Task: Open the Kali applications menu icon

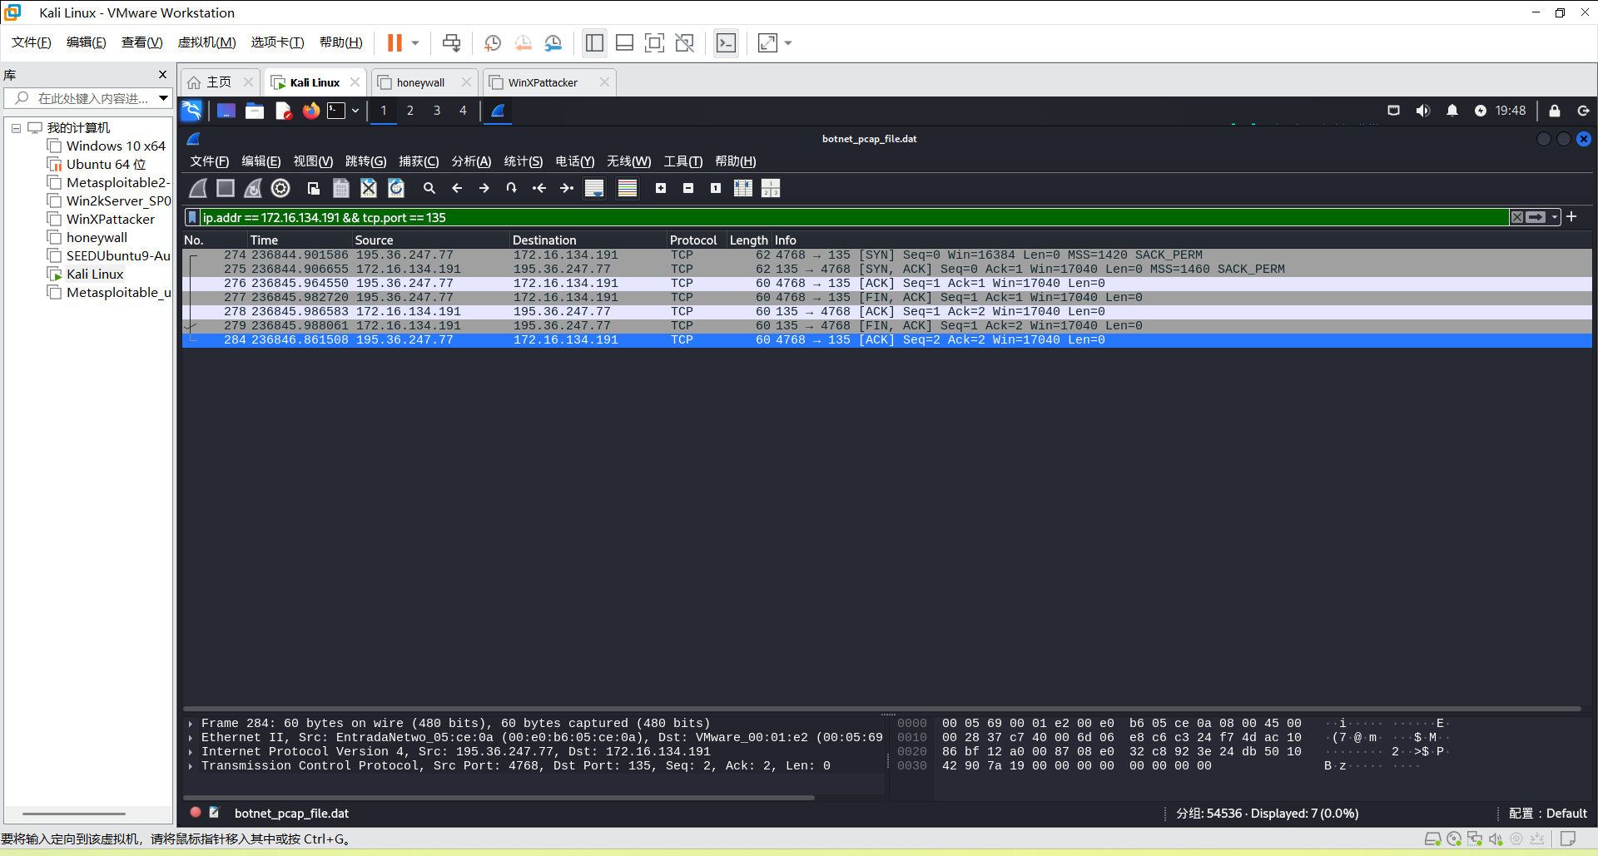Action: click(x=191, y=111)
